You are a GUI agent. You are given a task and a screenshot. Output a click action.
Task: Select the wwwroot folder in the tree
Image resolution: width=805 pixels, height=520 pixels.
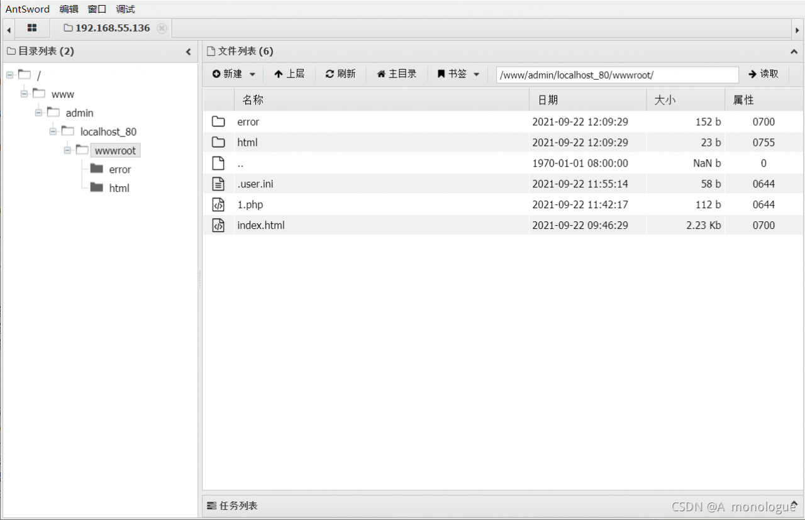(x=115, y=151)
